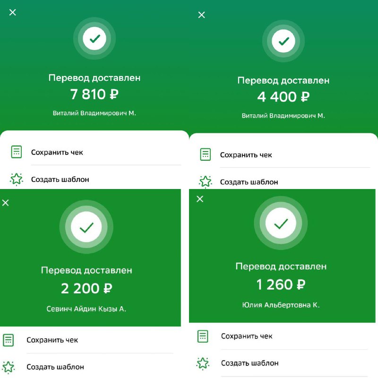Click the success checkmark above 1 260 ₽
Viewport: 378px width, 378px height.
pyautogui.click(x=281, y=223)
